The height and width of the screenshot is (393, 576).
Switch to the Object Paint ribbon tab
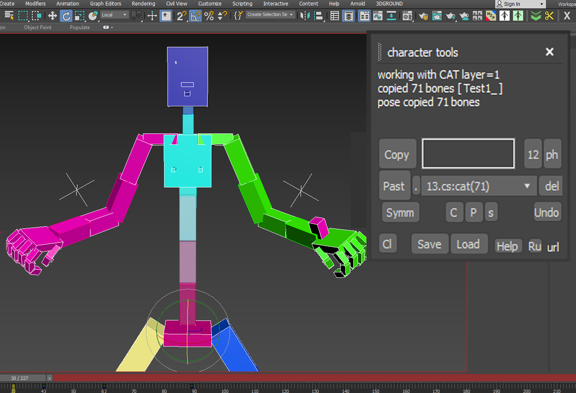pyautogui.click(x=38, y=27)
